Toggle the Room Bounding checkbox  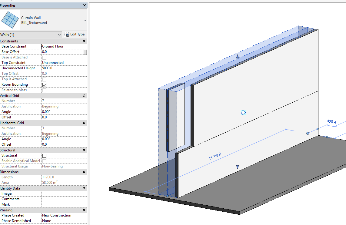pyautogui.click(x=44, y=85)
